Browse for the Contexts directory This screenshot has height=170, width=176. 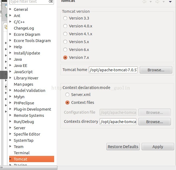pos(155,122)
